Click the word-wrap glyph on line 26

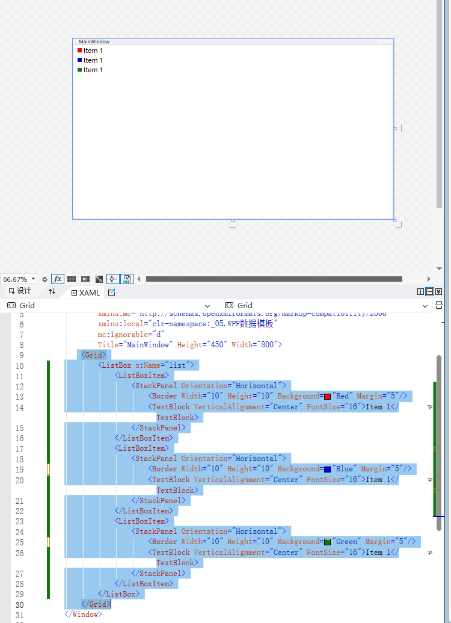[429, 553]
